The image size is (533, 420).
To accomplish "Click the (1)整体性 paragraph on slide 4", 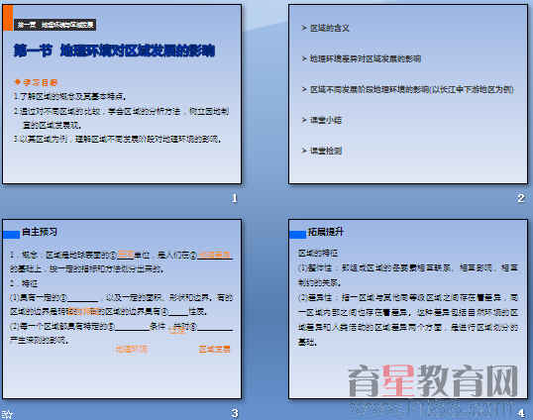I will click(x=408, y=275).
